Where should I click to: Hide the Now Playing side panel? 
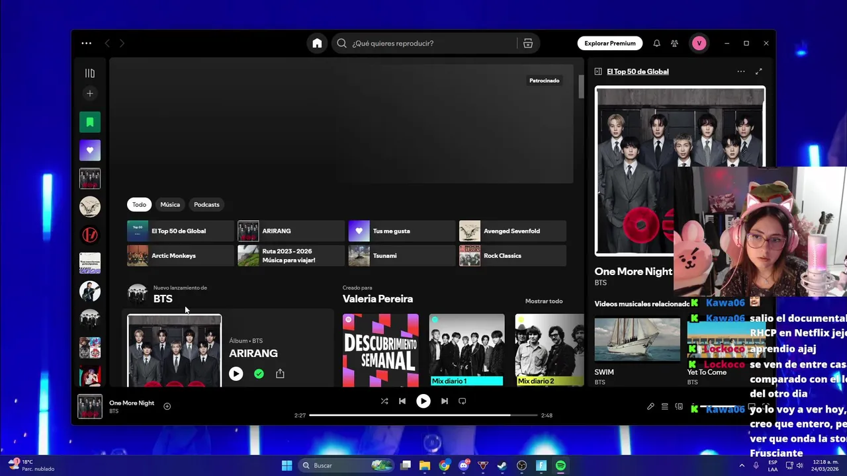[598, 71]
